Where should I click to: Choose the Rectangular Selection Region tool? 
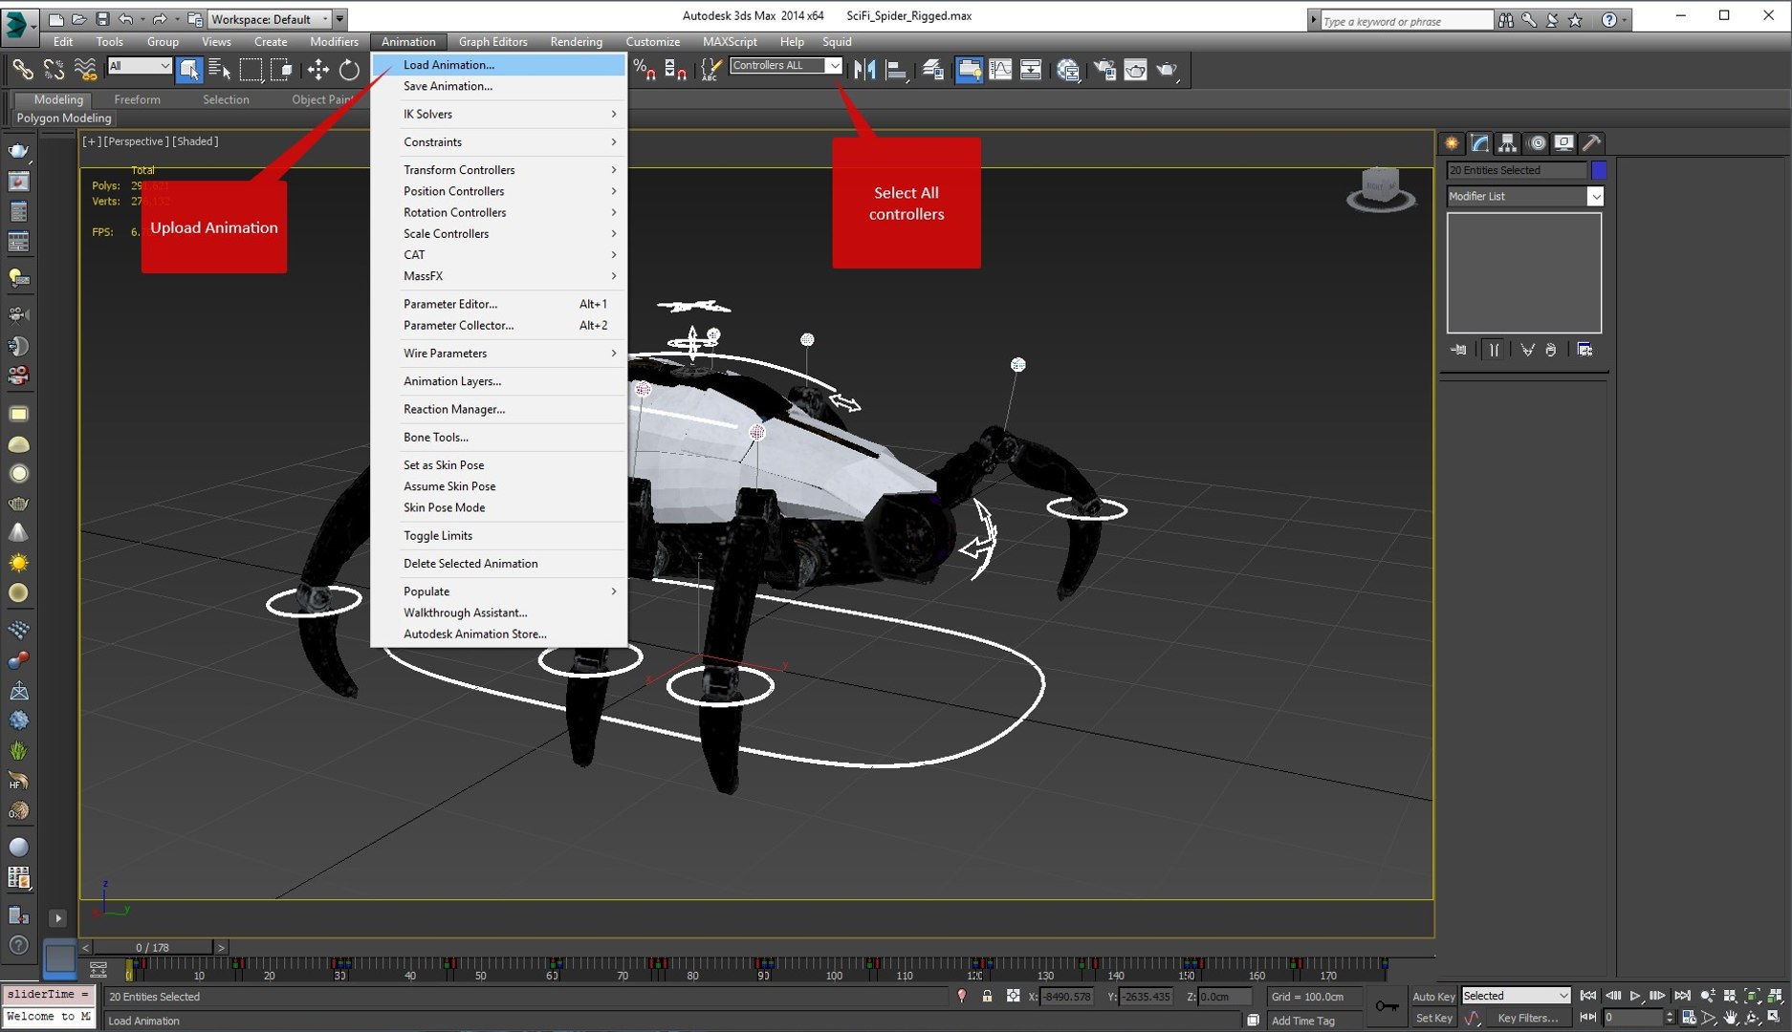251,69
